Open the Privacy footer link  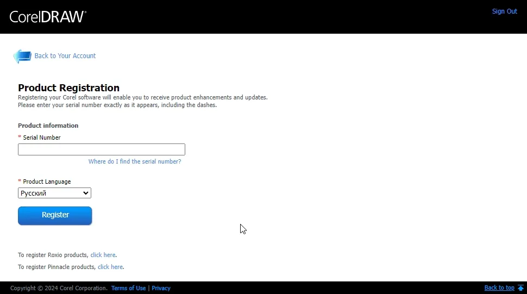[x=161, y=288]
